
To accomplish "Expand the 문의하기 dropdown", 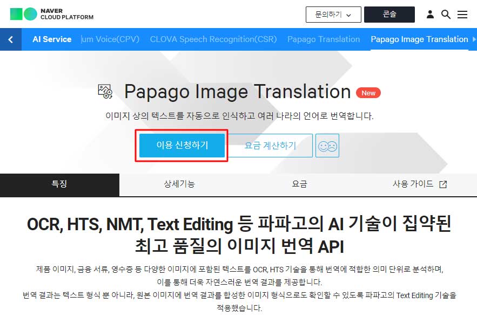I will pyautogui.click(x=333, y=14).
